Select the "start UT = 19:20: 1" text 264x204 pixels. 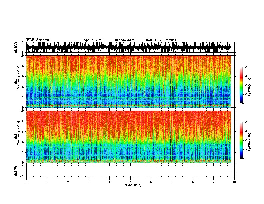(161, 40)
